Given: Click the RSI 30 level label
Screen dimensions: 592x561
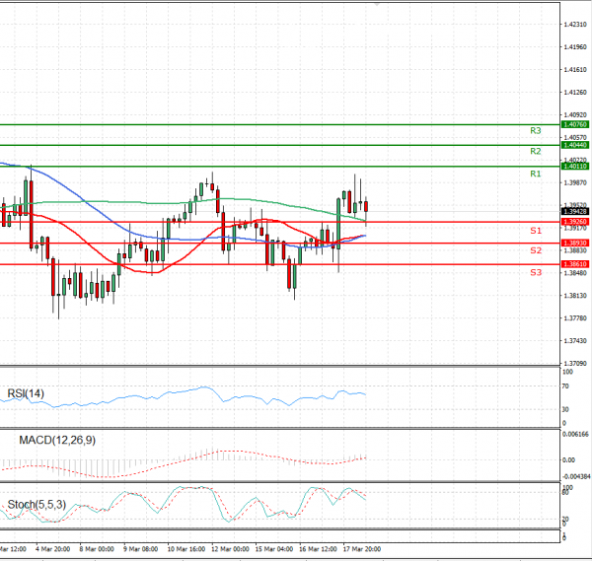Looking at the screenshot, I should click(565, 409).
